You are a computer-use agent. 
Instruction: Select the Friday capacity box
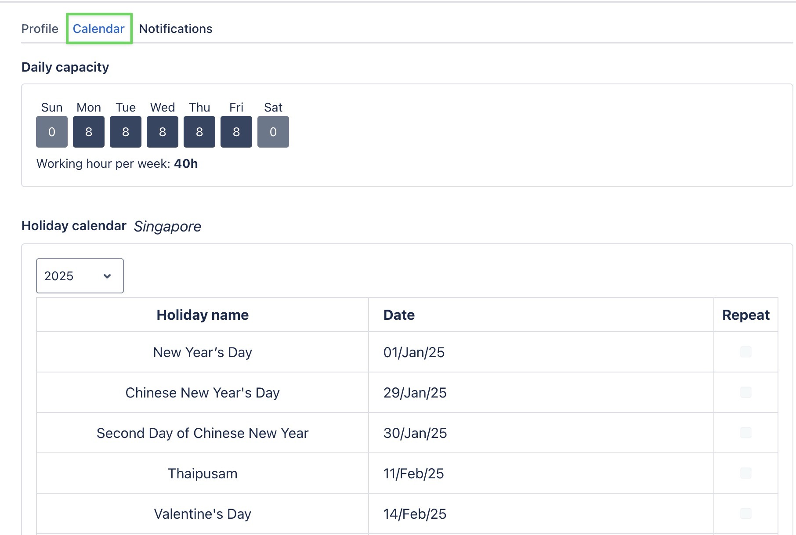point(236,131)
